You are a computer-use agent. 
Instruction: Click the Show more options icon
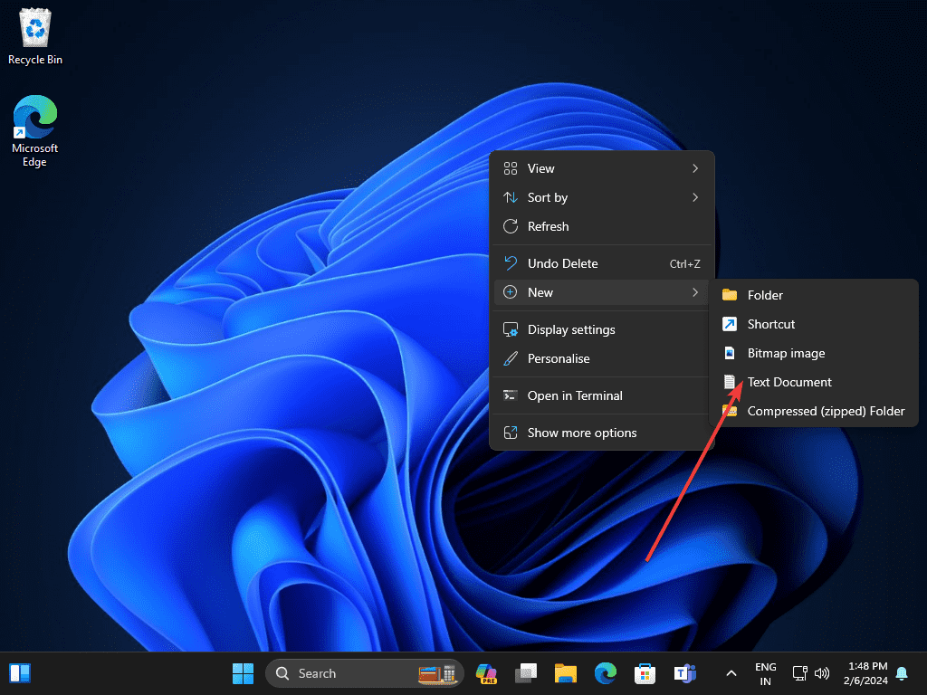pyautogui.click(x=511, y=433)
